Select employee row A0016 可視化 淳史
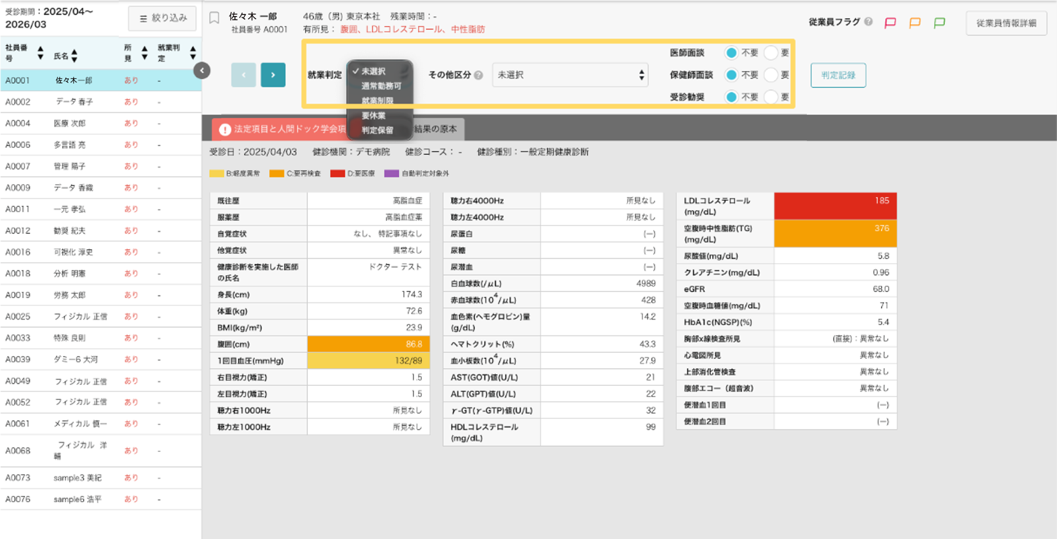1057x539 pixels. click(x=101, y=252)
